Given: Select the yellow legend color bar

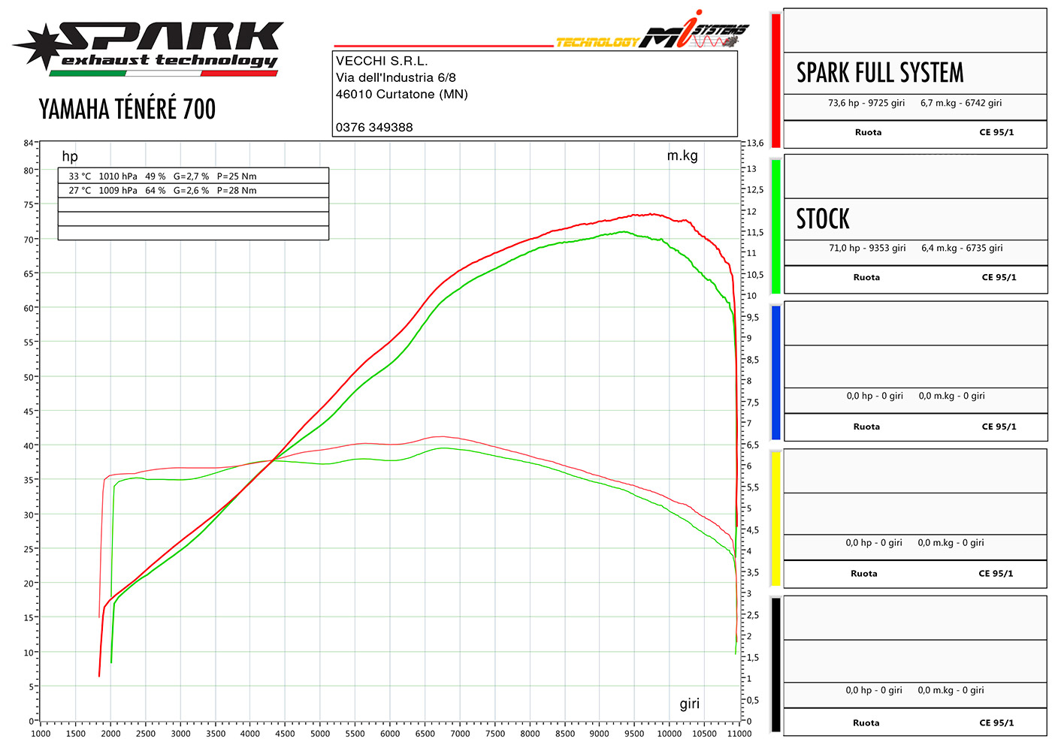Looking at the screenshot, I should [775, 518].
